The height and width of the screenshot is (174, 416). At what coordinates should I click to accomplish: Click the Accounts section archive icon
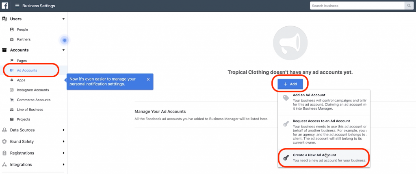[x=4, y=50]
